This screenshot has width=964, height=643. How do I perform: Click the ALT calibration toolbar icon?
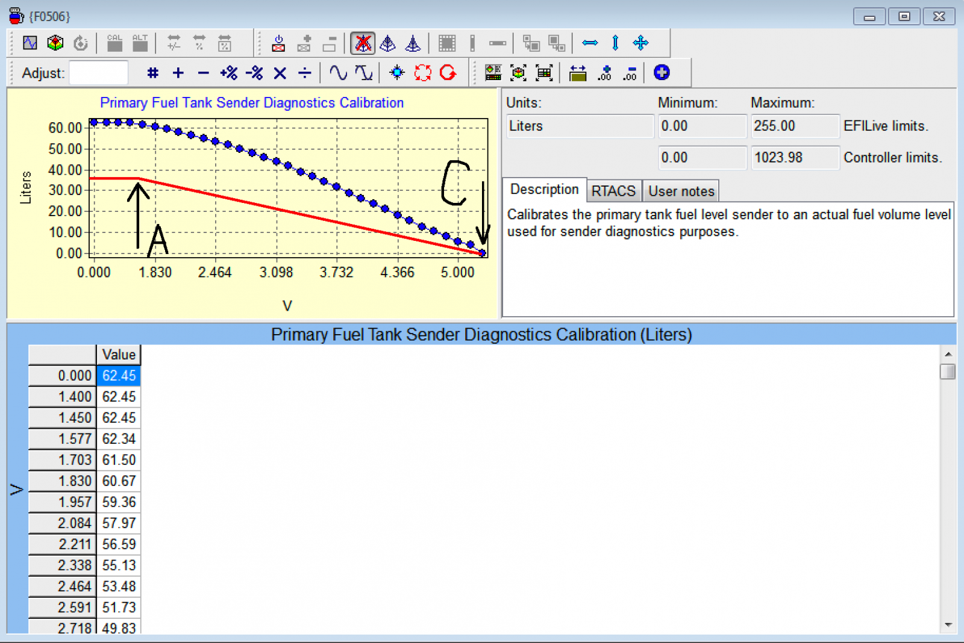click(x=140, y=43)
